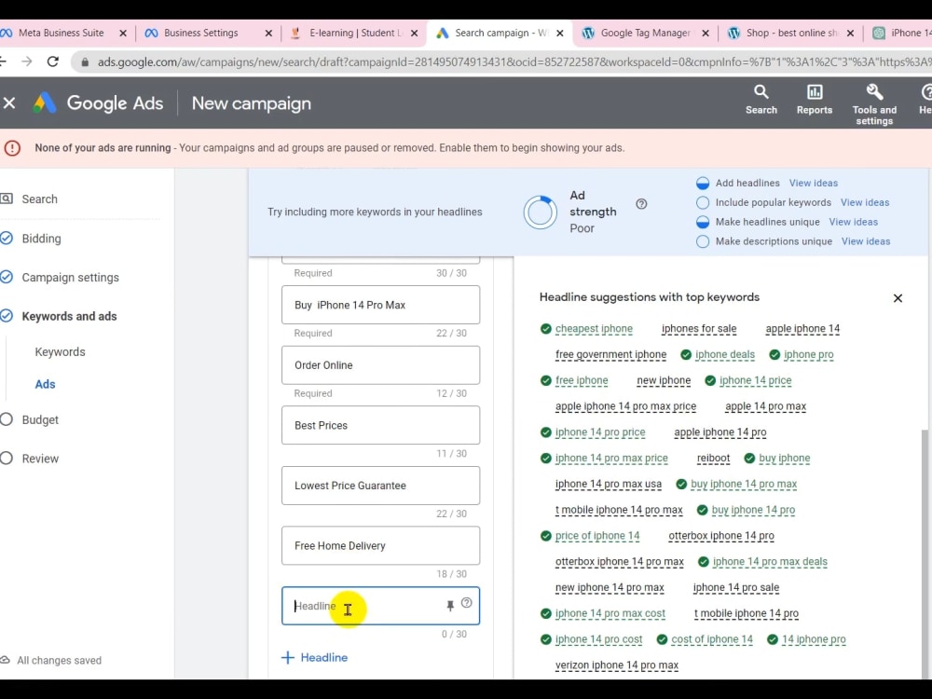Close the Meta Business Suite tab

point(123,34)
